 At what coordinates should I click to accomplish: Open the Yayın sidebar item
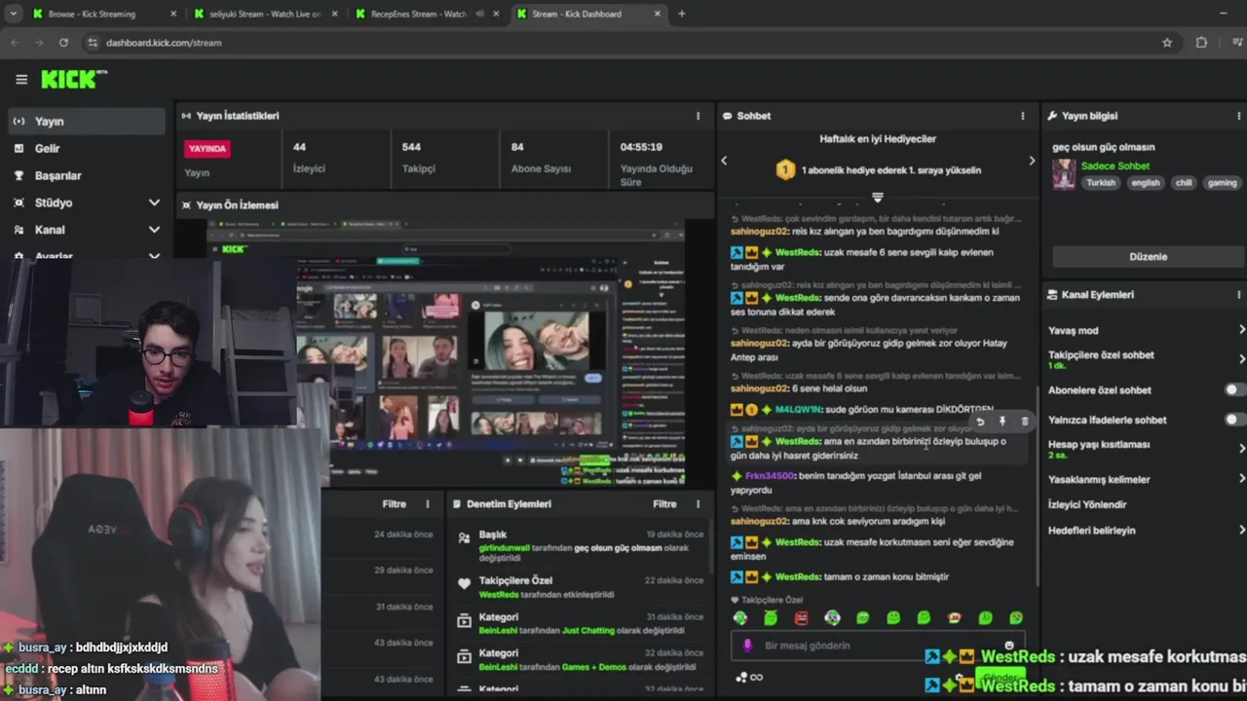87,121
